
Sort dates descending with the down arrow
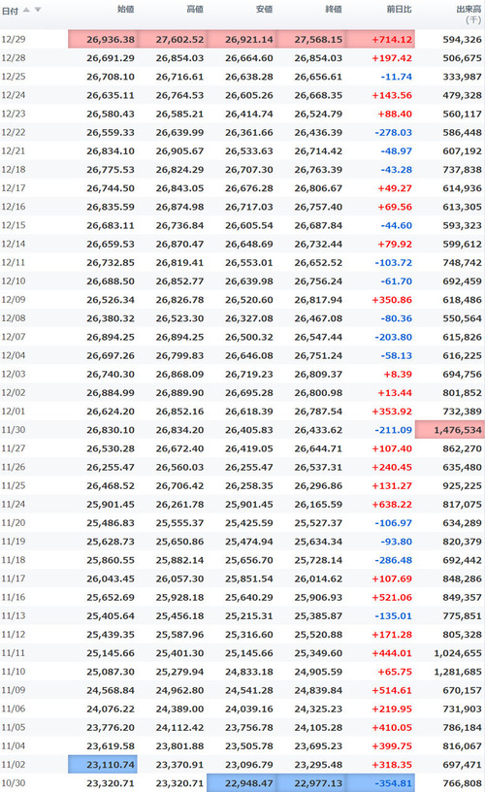[x=38, y=10]
